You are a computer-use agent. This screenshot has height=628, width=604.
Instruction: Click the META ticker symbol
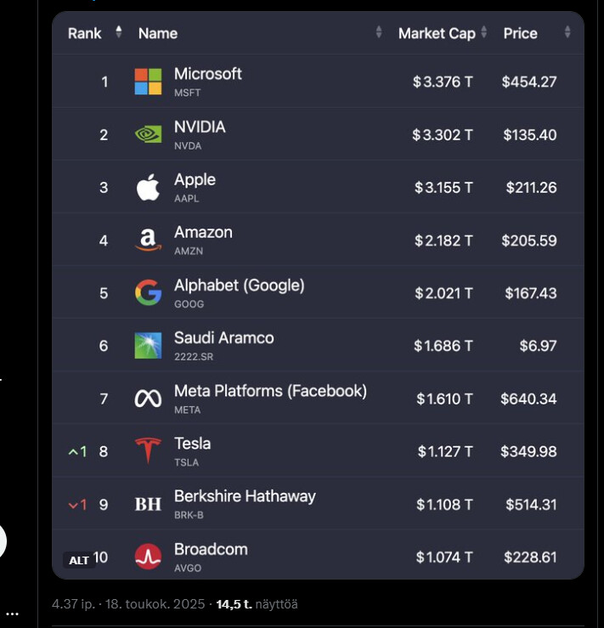click(188, 410)
